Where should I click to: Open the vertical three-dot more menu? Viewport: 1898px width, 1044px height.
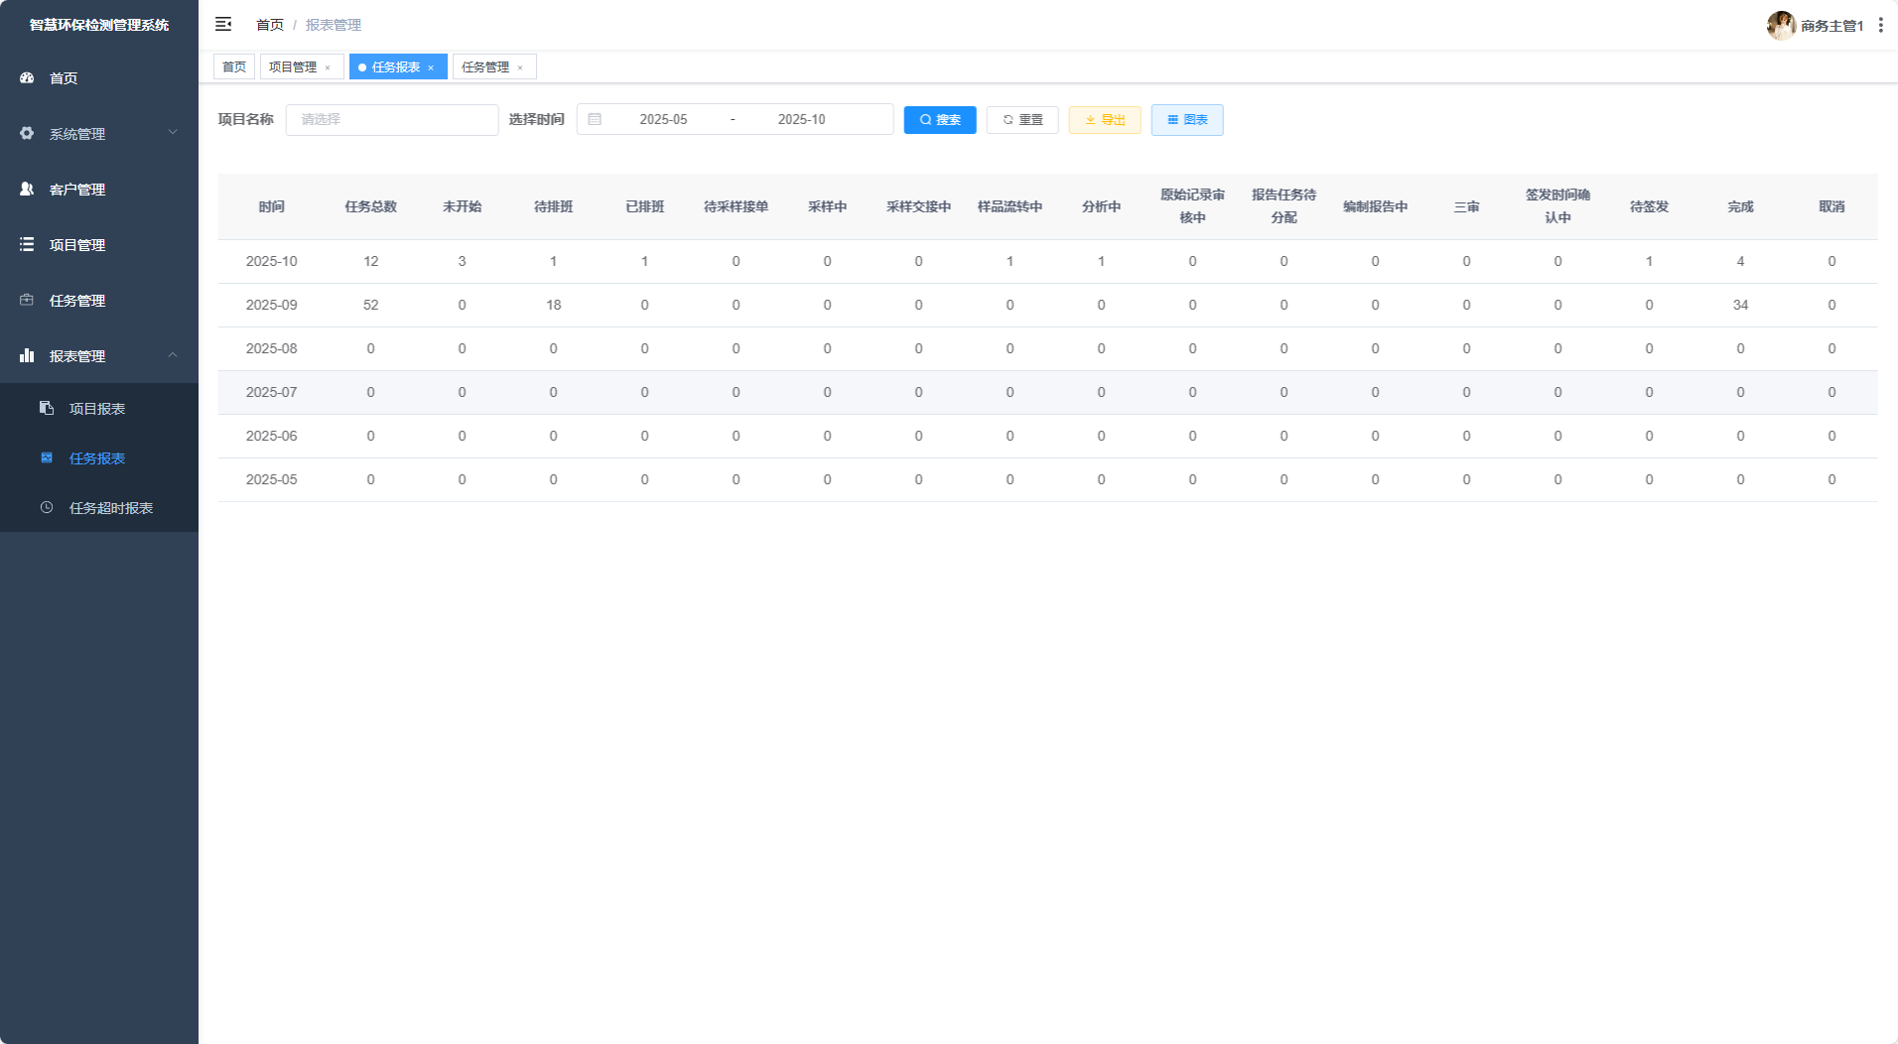point(1880,25)
